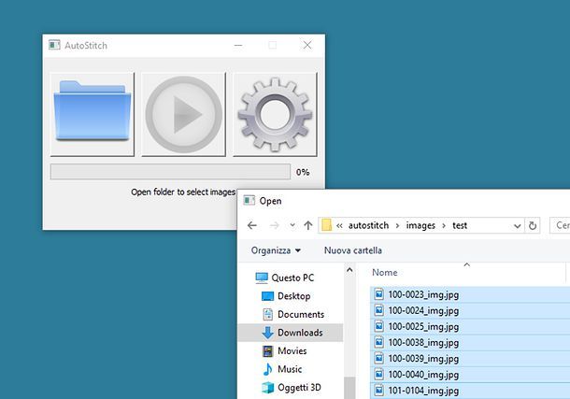Viewport: 570px width, 399px height.
Task: Click the search field in Open dialog
Action: point(560,225)
